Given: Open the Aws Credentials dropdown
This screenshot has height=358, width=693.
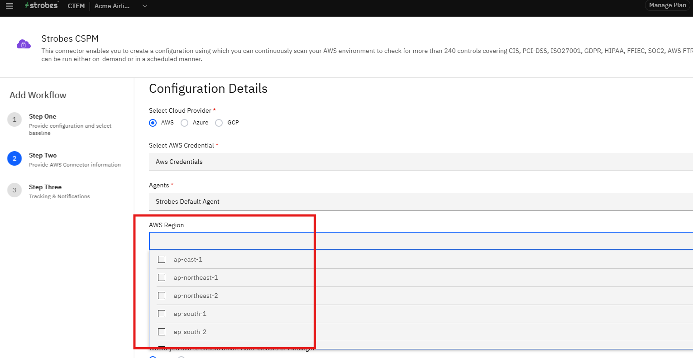Looking at the screenshot, I should point(421,162).
